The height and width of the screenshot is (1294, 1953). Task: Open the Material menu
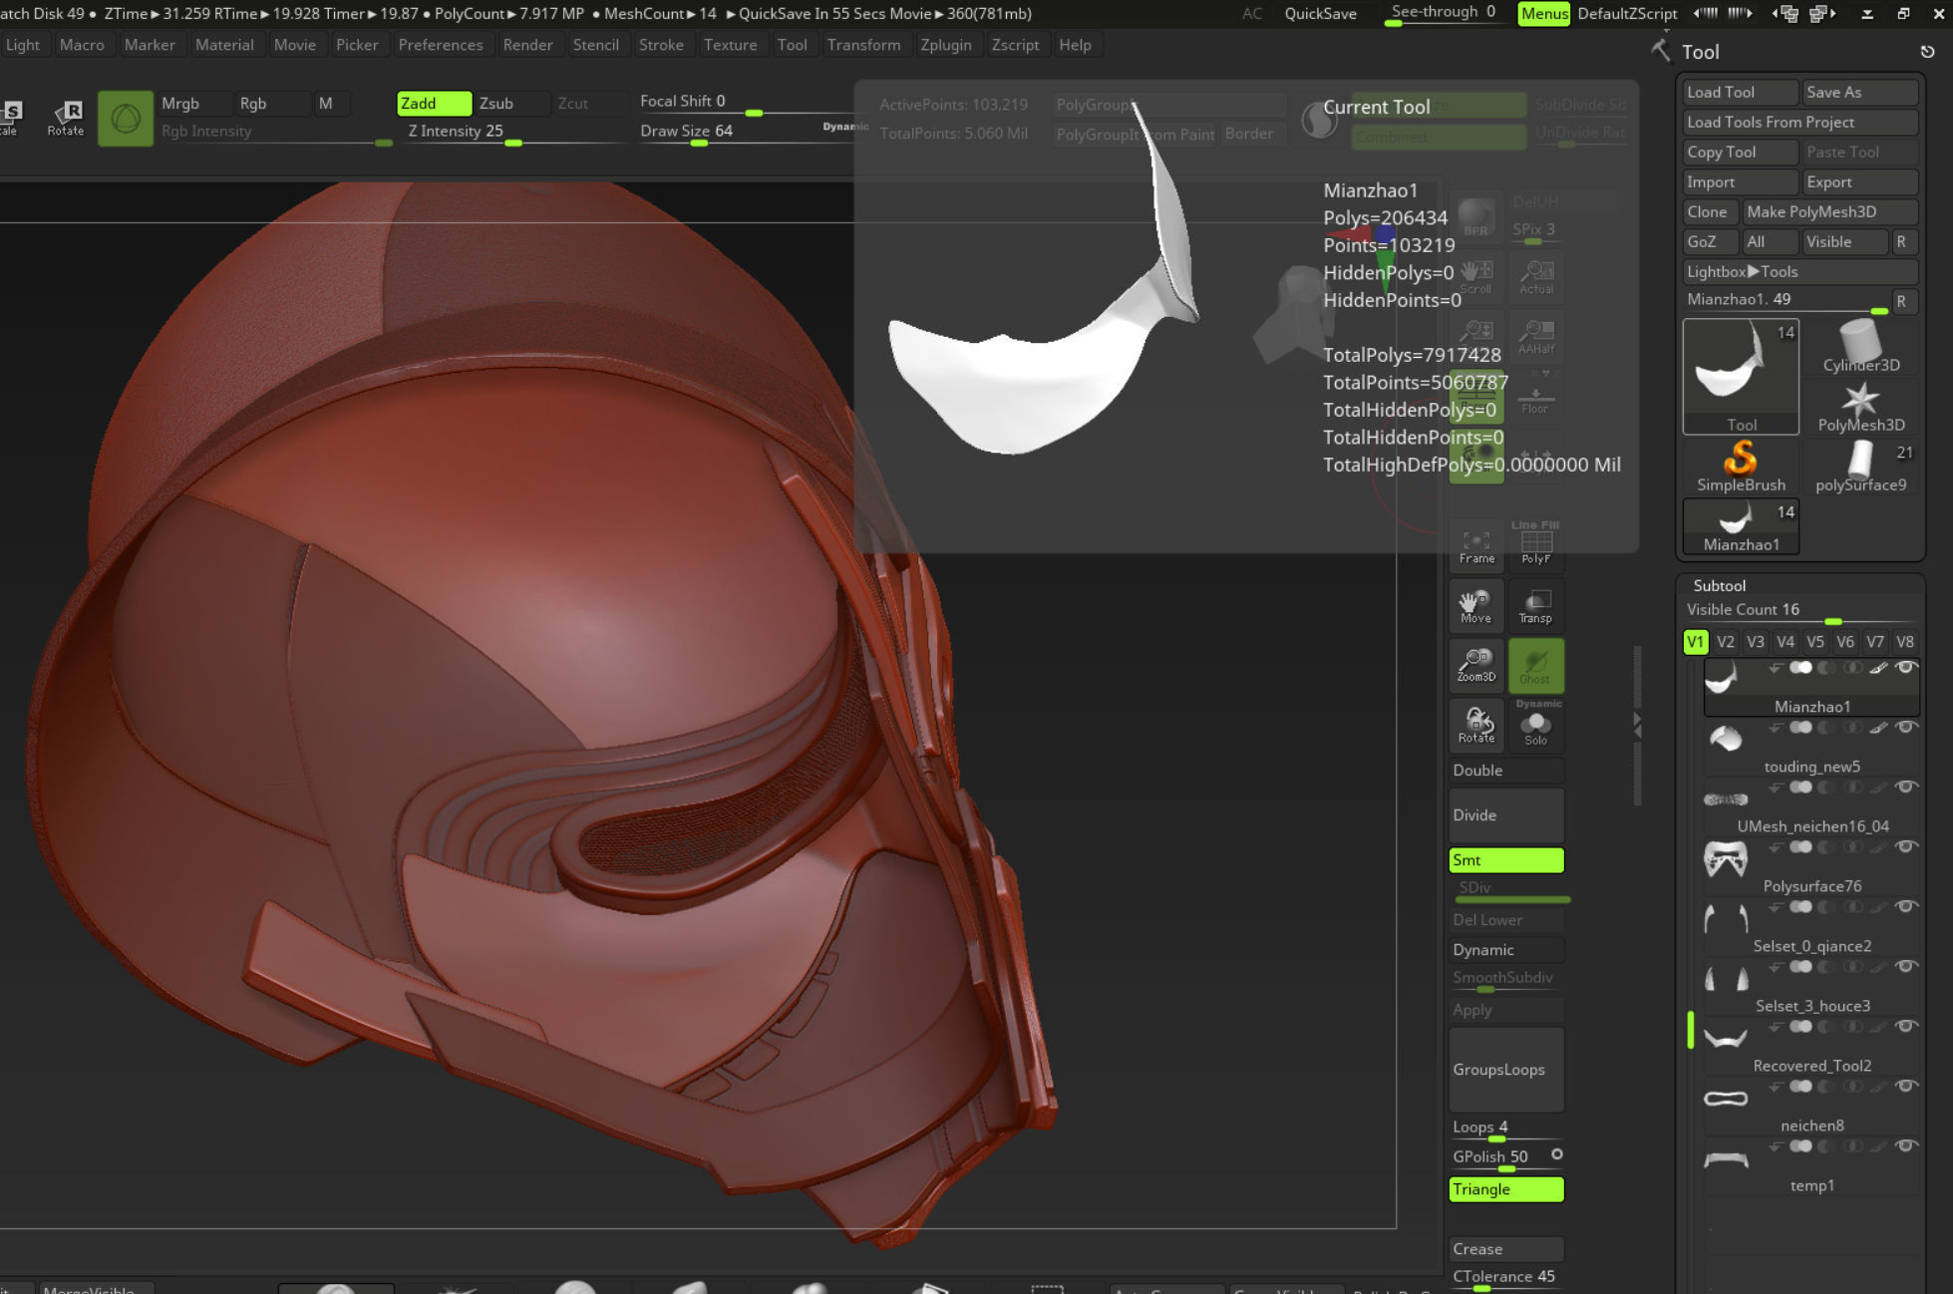coord(223,45)
